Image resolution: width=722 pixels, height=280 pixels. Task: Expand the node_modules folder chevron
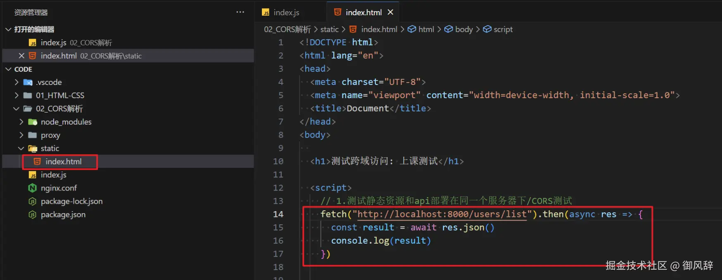[21, 122]
